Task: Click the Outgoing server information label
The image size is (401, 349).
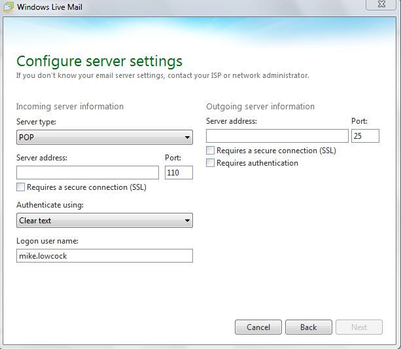Action: pyautogui.click(x=260, y=107)
